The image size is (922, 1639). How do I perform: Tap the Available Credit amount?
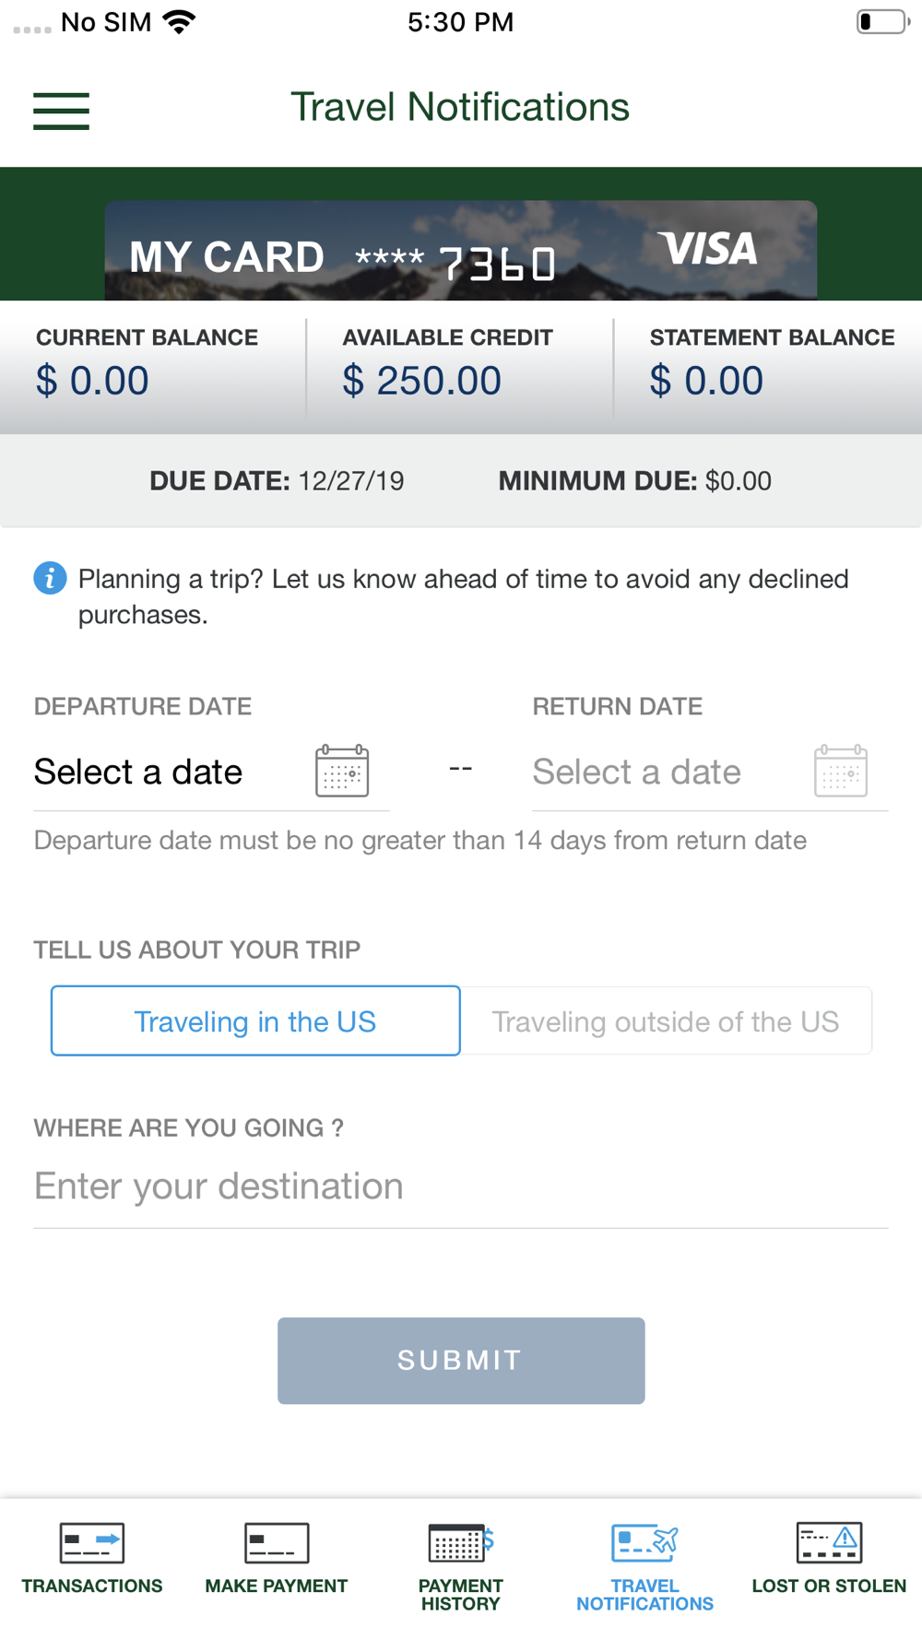(421, 381)
